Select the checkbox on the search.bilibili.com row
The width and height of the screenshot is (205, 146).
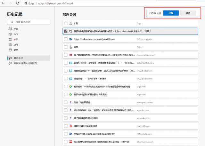click(66, 63)
